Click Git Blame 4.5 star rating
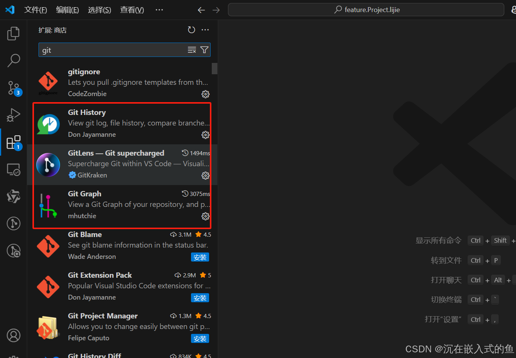The width and height of the screenshot is (516, 358). [203, 234]
